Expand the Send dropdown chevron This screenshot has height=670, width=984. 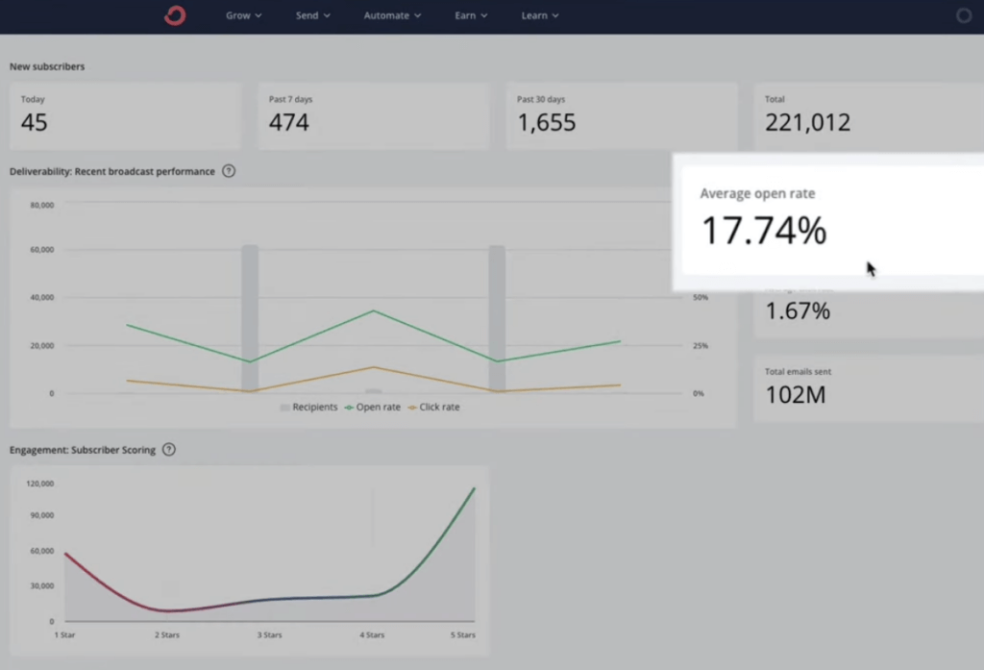327,16
